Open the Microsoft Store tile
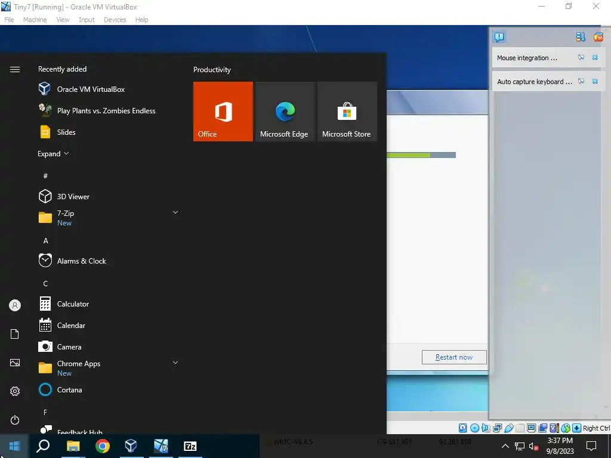611x458 pixels. click(347, 112)
